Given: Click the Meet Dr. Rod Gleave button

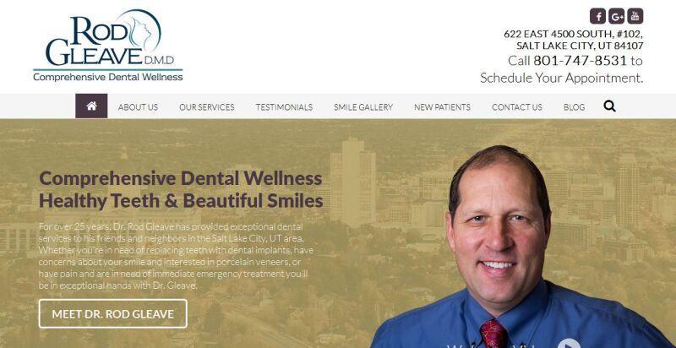Looking at the screenshot, I should coord(113,313).
